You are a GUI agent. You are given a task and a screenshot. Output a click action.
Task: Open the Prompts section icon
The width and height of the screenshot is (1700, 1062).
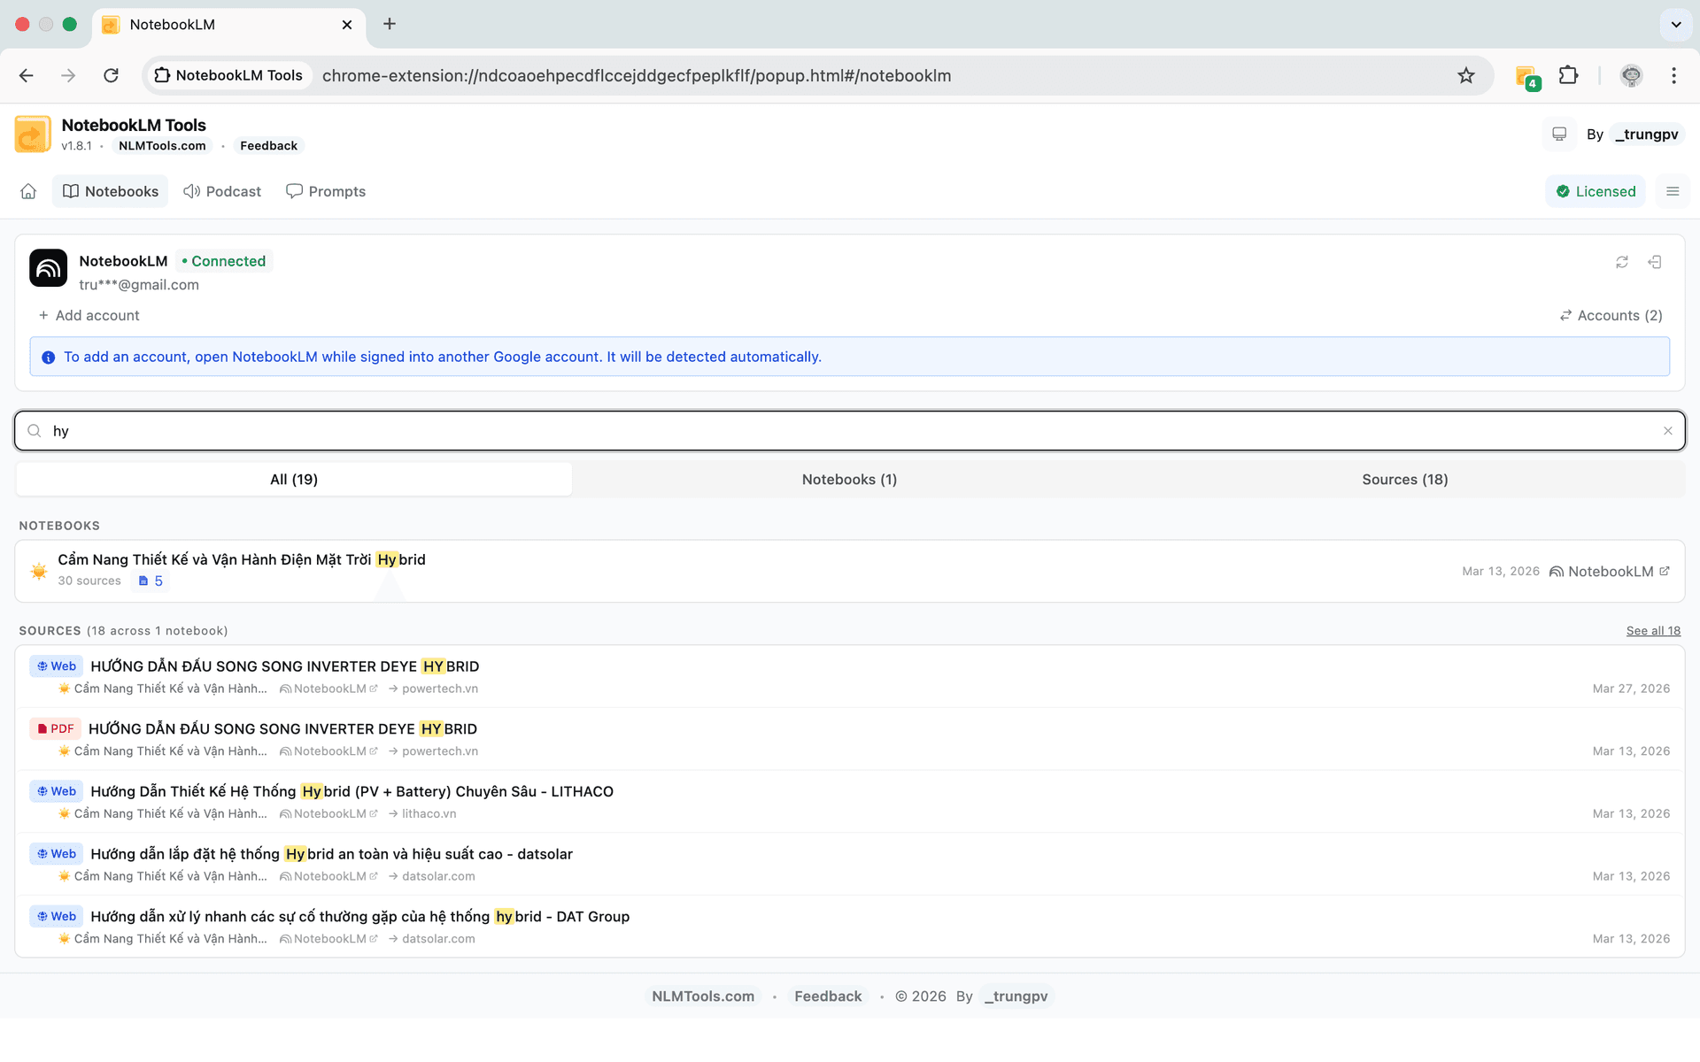(294, 191)
